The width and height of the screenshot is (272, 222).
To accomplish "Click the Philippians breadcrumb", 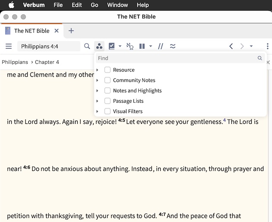I will tap(15, 62).
